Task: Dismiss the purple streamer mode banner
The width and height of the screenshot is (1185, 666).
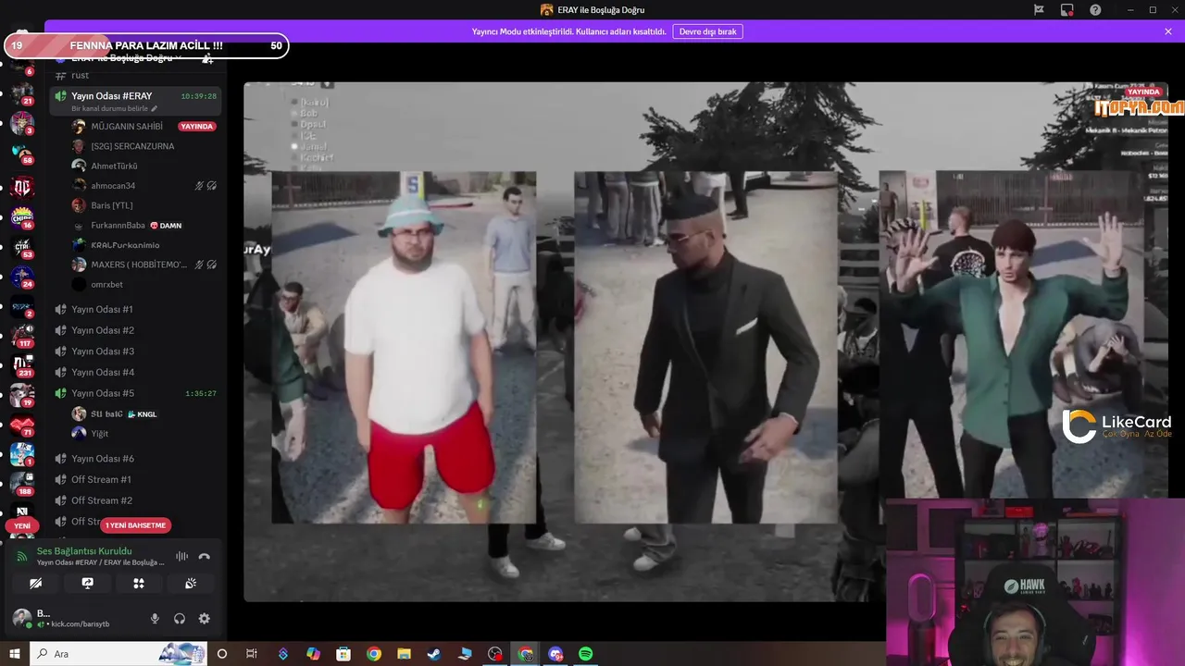Action: coord(1168,31)
